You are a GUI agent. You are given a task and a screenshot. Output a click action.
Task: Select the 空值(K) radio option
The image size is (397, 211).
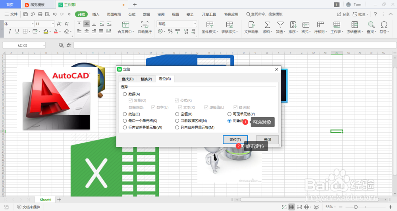(x=177, y=114)
